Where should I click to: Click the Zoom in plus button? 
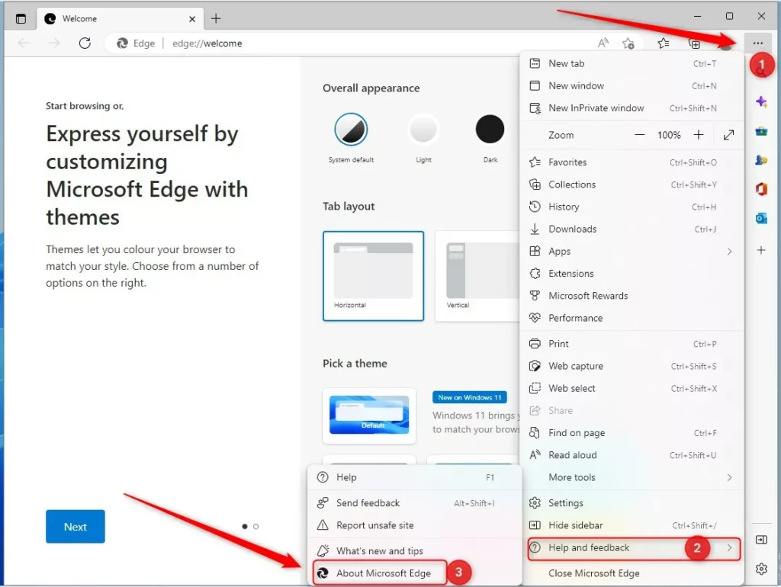coord(699,135)
